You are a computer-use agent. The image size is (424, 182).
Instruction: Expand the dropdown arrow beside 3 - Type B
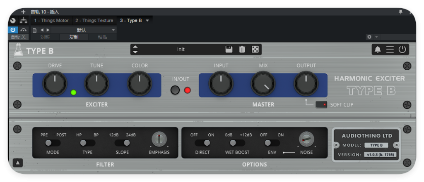coord(147,21)
